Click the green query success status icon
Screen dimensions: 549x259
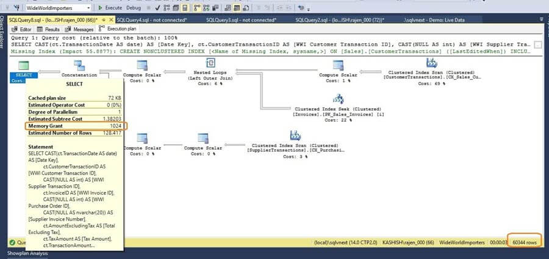tap(12, 242)
